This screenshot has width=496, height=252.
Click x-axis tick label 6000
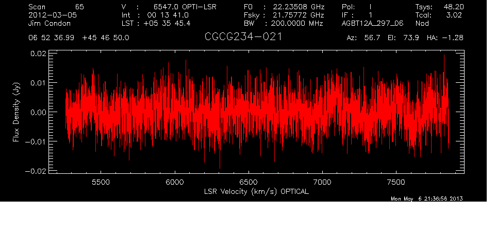point(175,182)
